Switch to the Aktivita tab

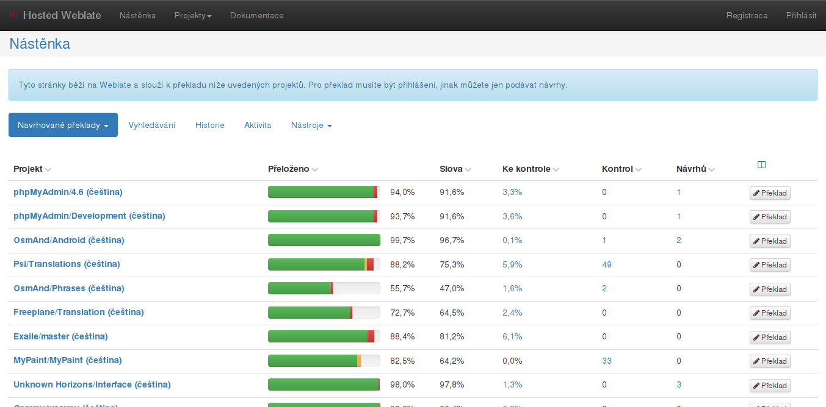258,125
